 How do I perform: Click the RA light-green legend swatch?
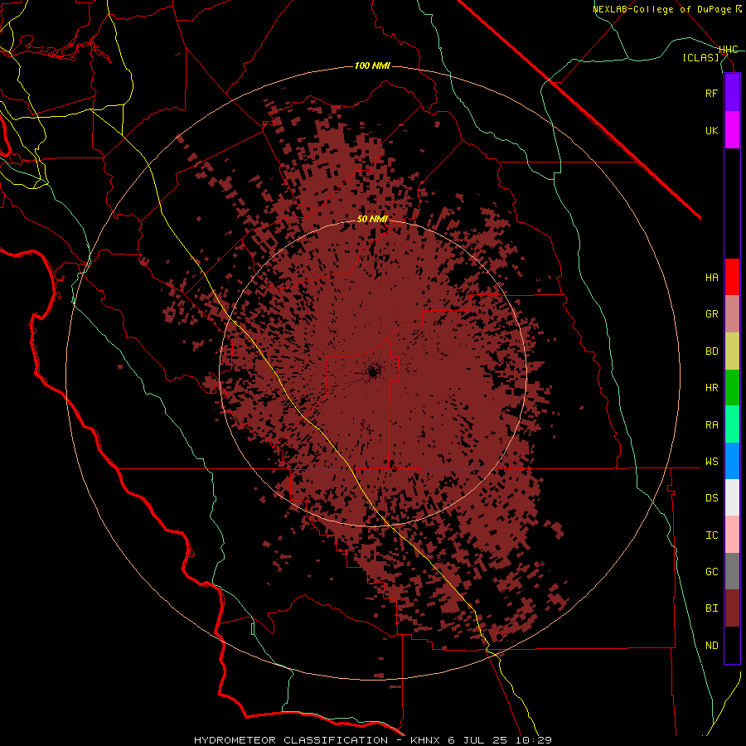(x=732, y=424)
